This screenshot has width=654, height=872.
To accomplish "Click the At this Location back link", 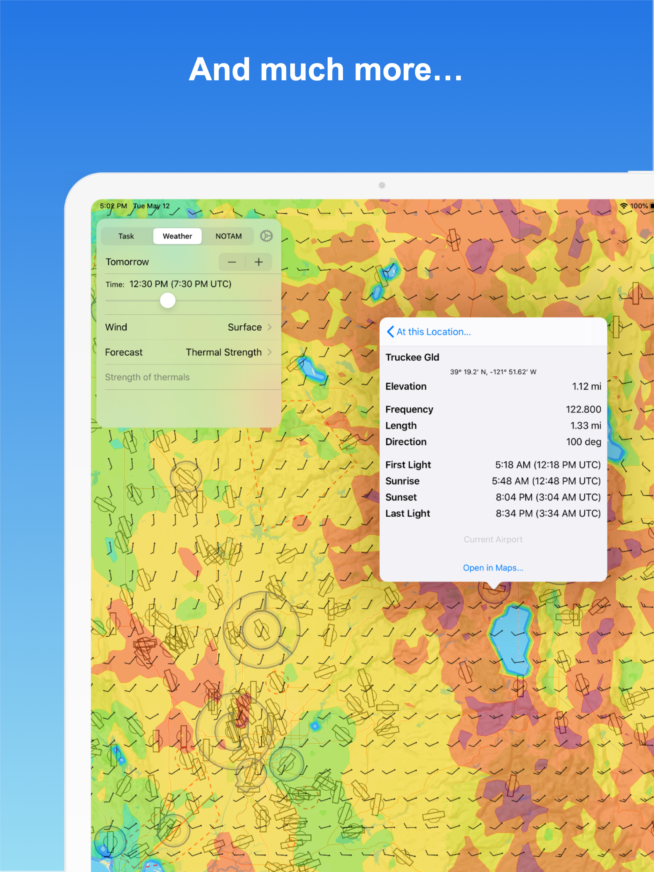I will (433, 332).
